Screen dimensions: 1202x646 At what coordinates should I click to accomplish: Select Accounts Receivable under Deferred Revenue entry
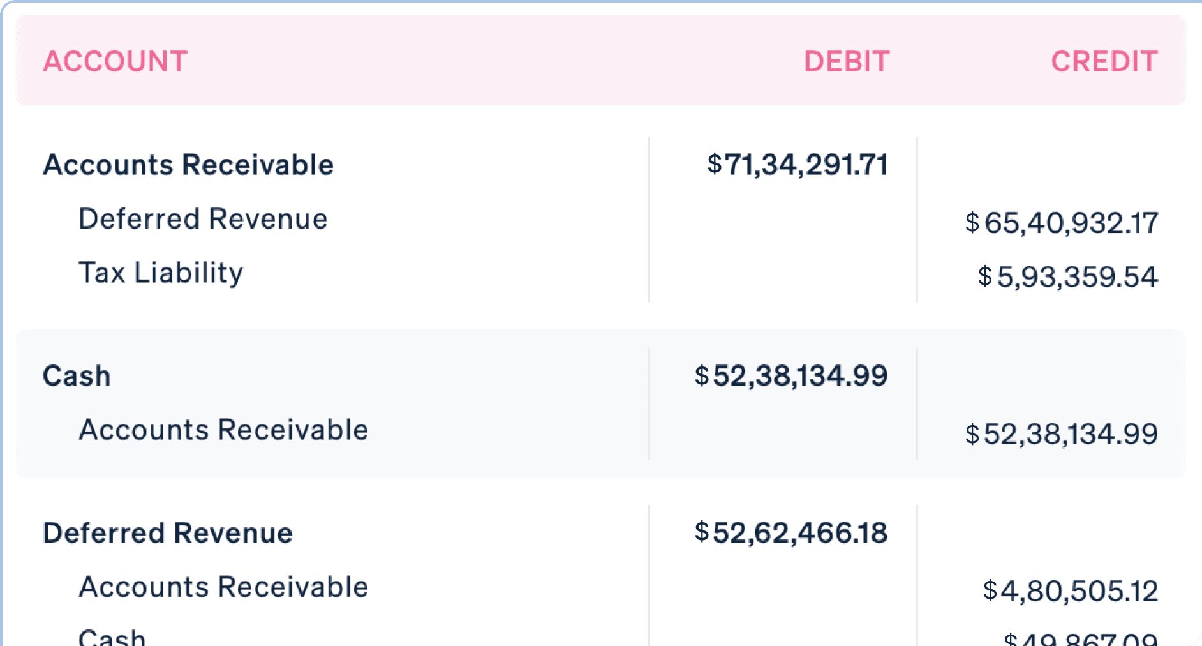(x=223, y=587)
